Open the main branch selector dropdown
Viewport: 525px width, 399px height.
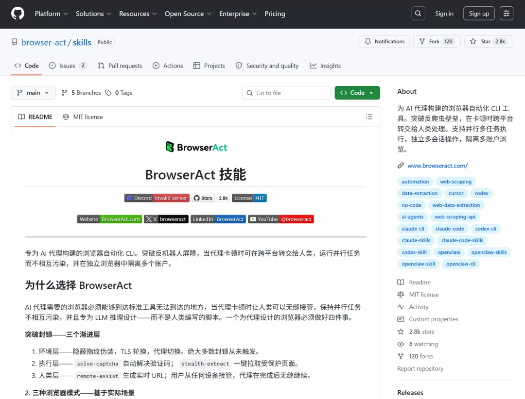(33, 93)
